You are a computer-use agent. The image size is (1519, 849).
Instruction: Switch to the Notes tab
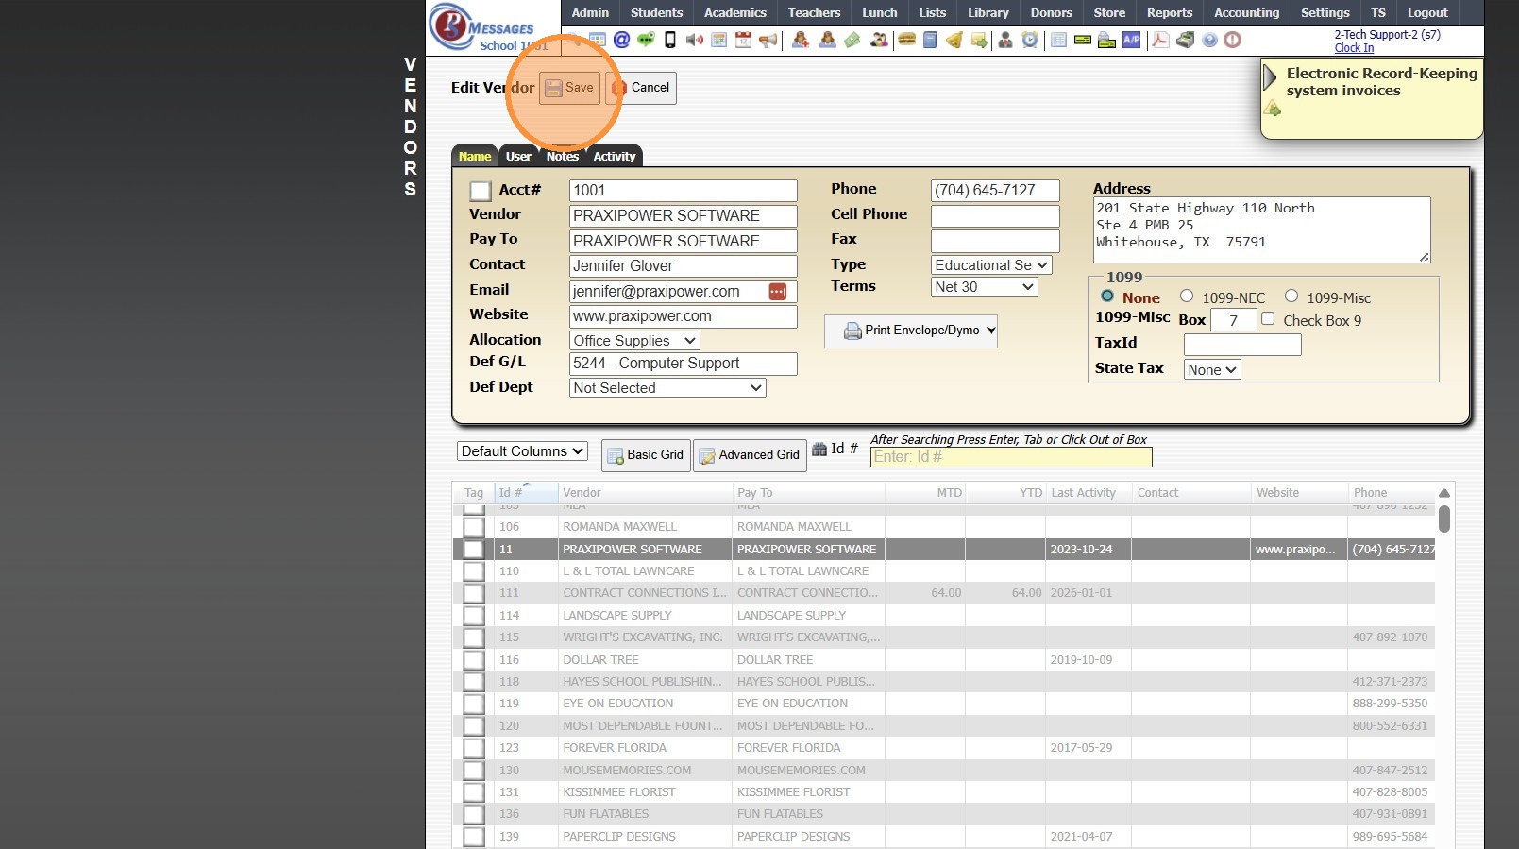(562, 157)
